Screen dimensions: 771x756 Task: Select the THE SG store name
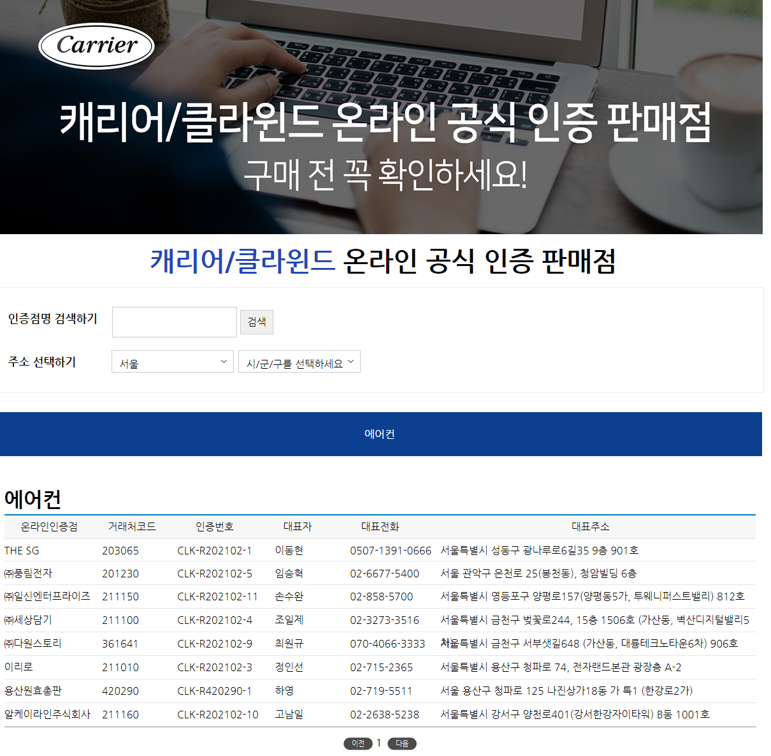22,550
